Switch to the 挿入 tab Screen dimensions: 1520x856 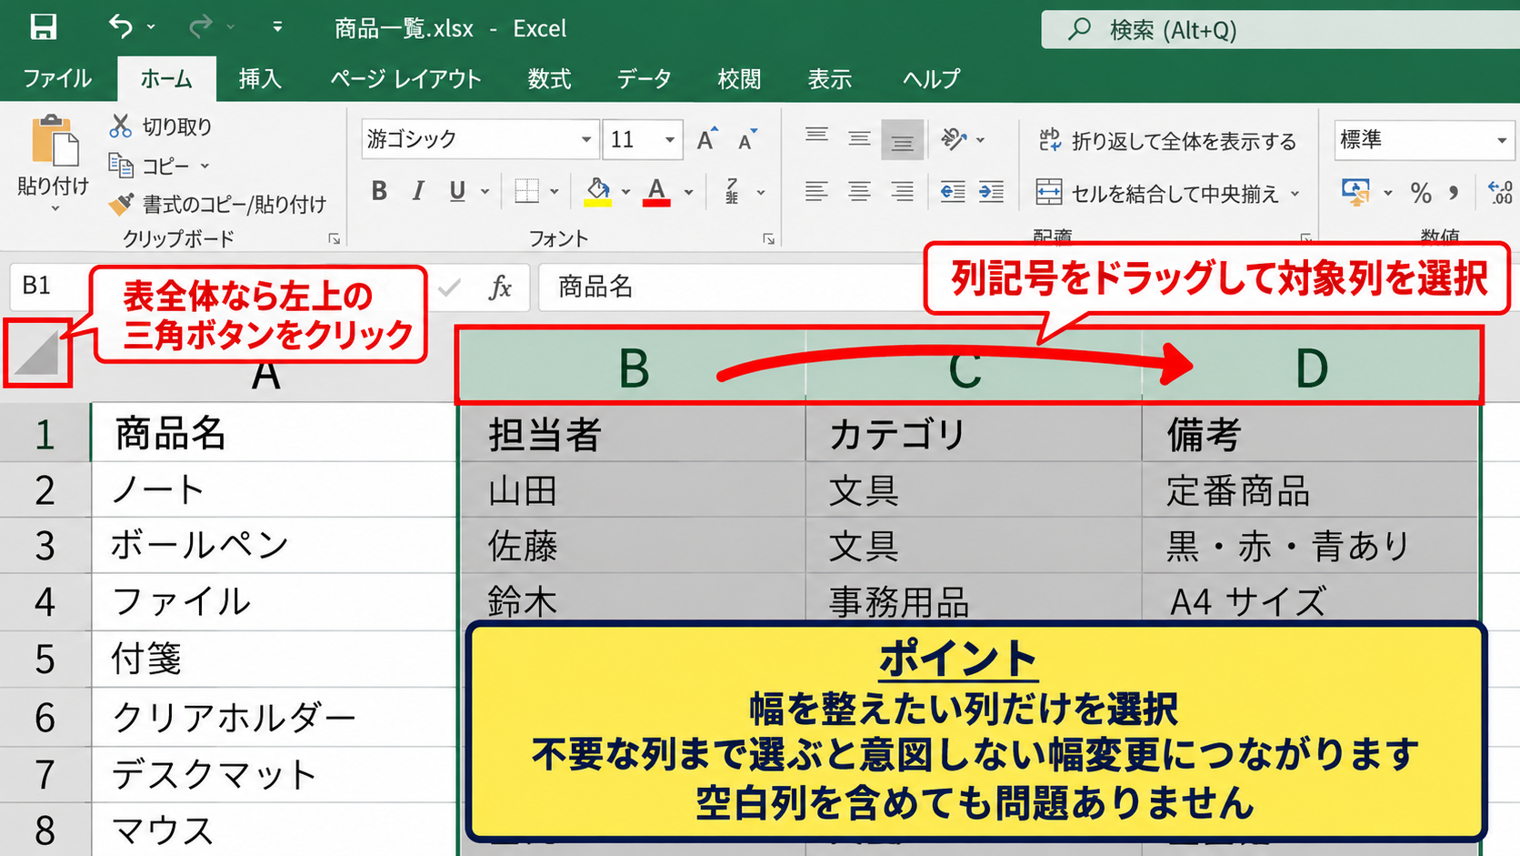coord(260,79)
